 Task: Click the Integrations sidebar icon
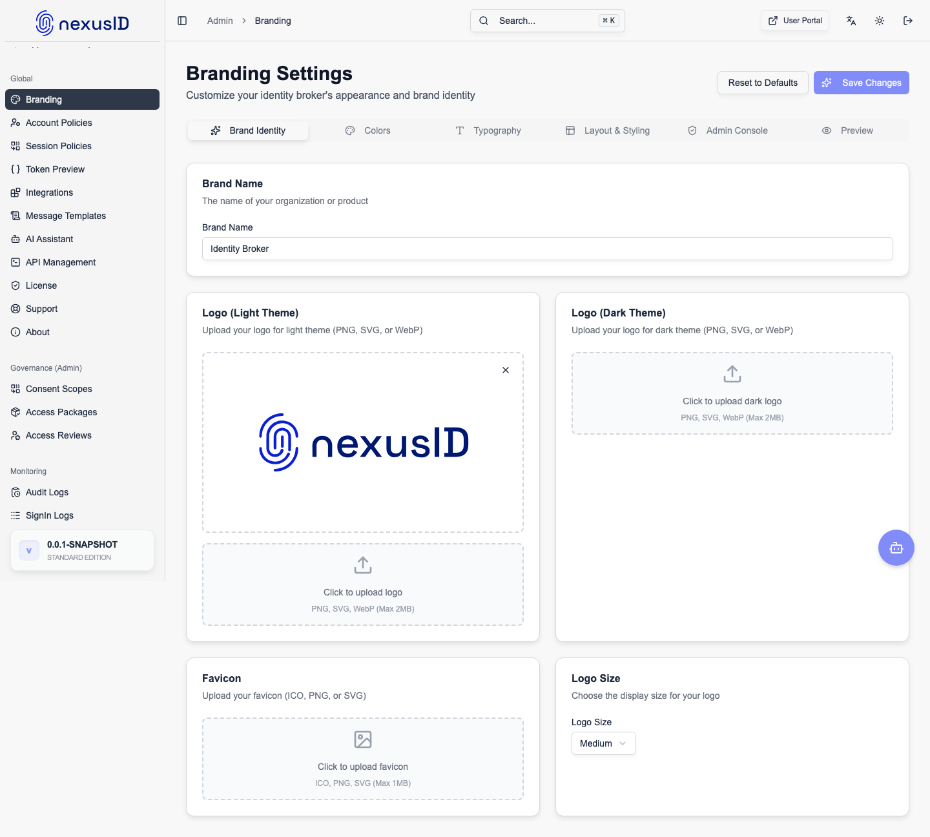pyautogui.click(x=15, y=192)
